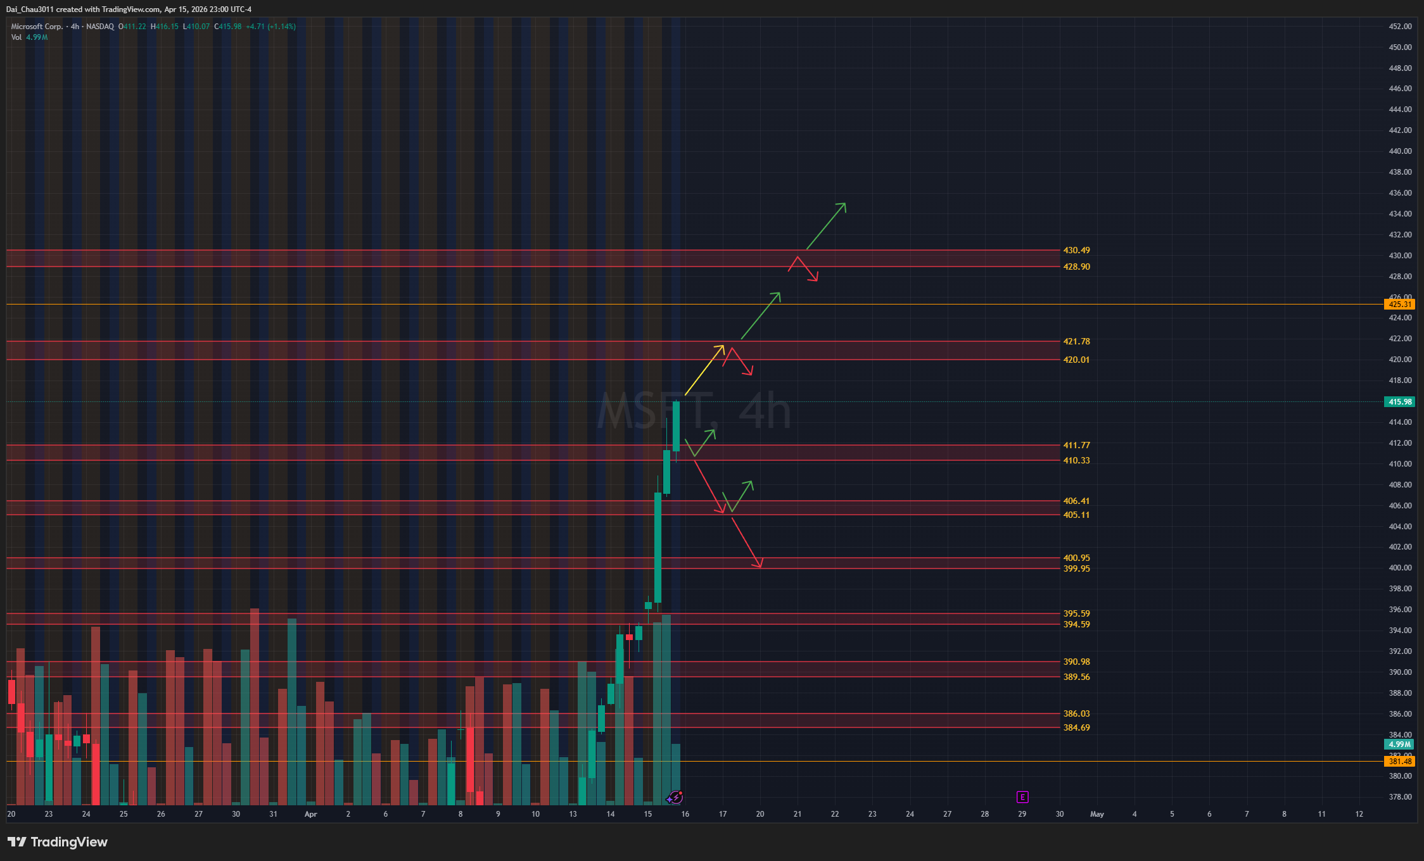Click the 415.98 current price tag
The height and width of the screenshot is (861, 1424).
pos(1399,402)
